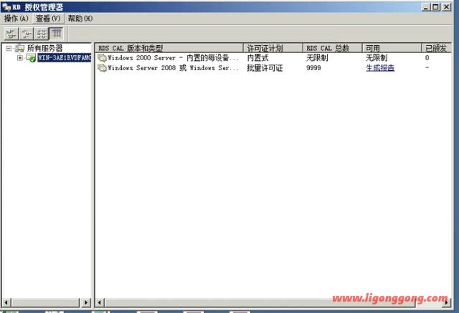Click 无限制 in the 可用 column

(x=377, y=57)
